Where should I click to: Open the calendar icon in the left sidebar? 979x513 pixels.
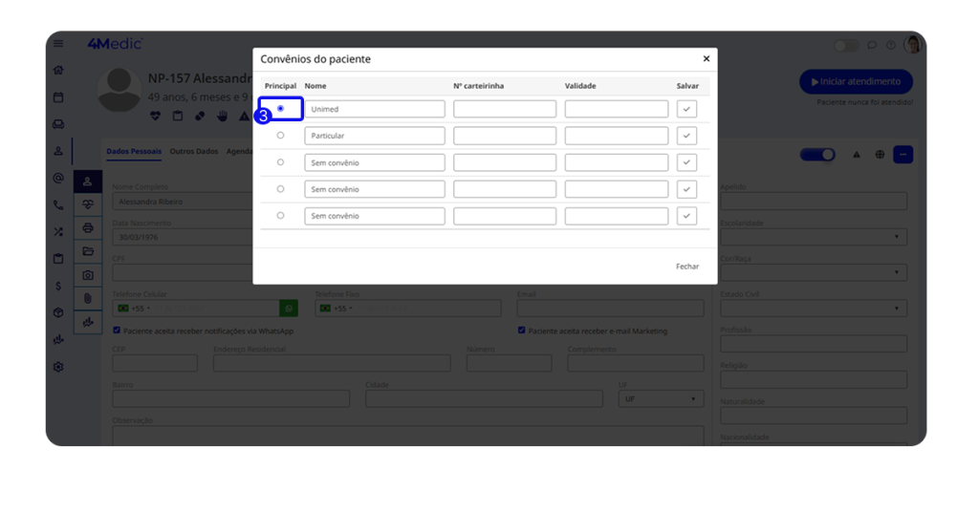[58, 97]
